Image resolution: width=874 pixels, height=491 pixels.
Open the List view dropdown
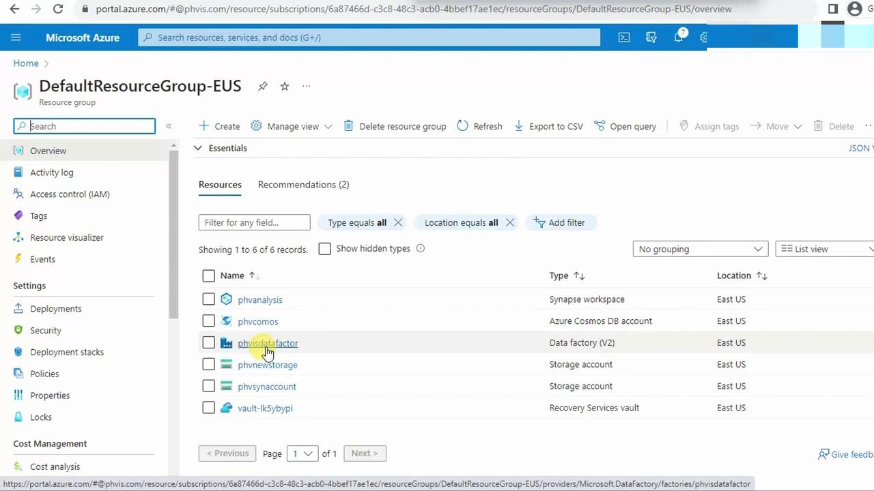point(826,249)
